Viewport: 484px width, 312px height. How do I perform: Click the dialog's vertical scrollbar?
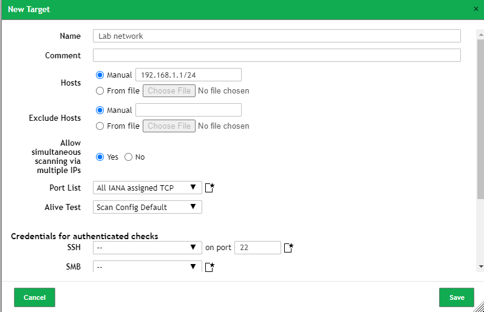click(480, 121)
